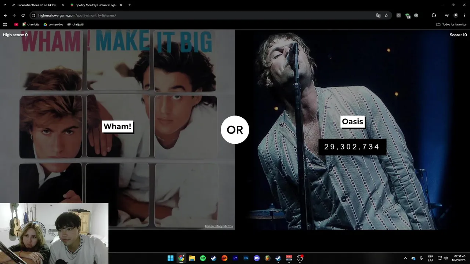Open FL Studio fruit icon in taskbar
The width and height of the screenshot is (470, 264).
267,258
